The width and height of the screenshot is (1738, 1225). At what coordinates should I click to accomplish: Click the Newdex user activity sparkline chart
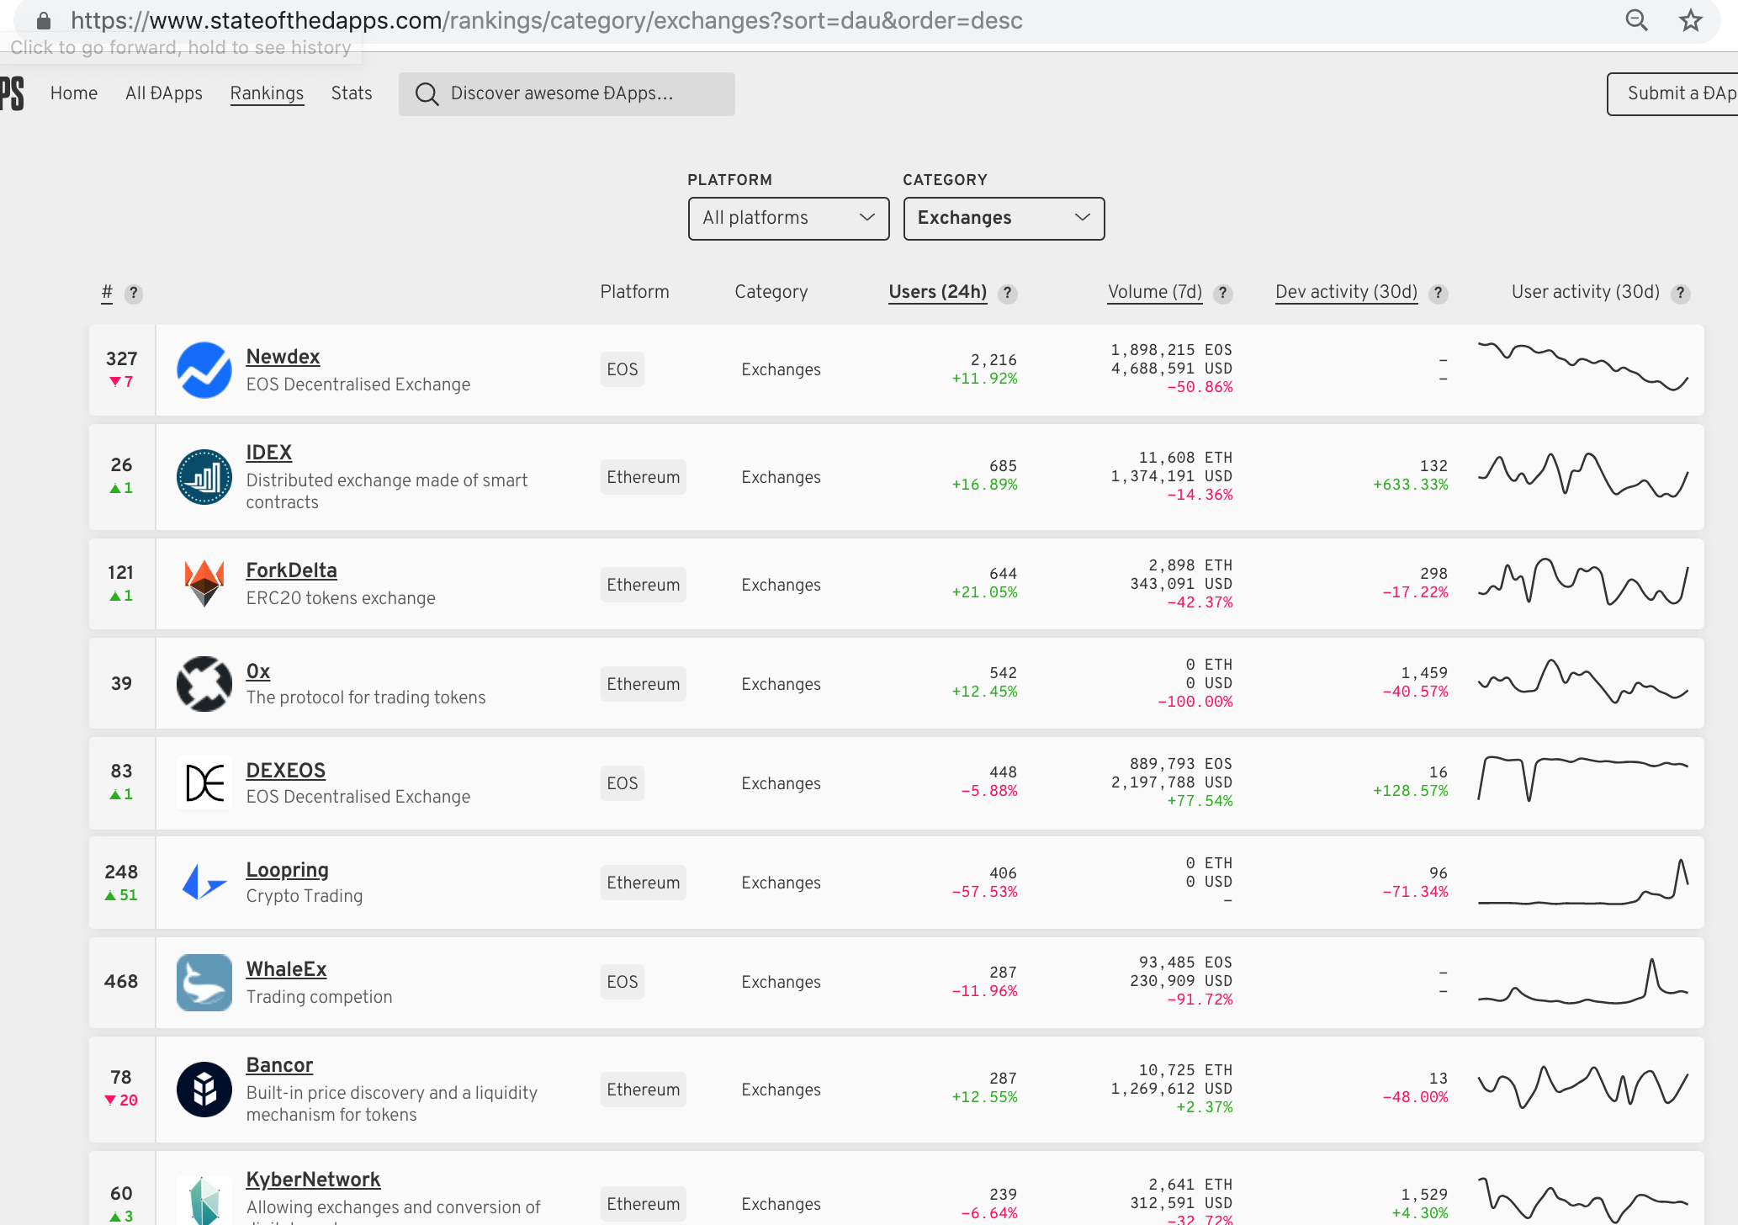click(1583, 367)
